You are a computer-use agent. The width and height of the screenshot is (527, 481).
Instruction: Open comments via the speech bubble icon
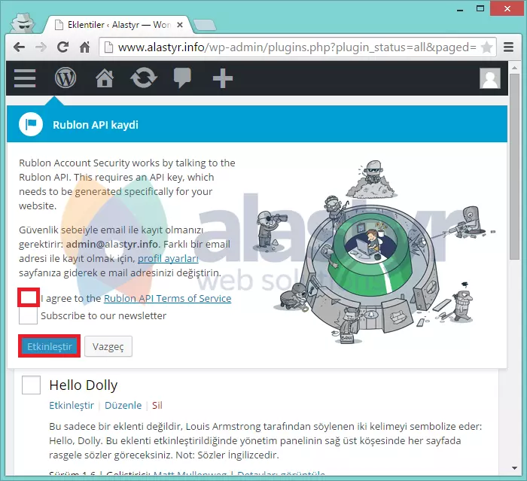point(182,78)
